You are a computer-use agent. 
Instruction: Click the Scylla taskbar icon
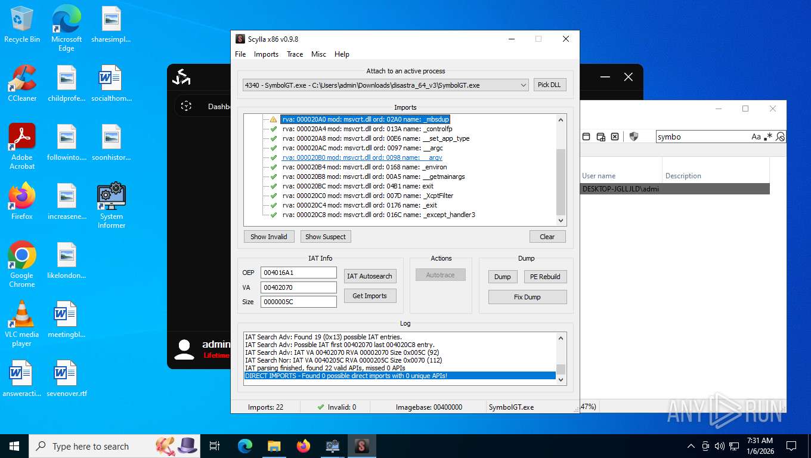[x=362, y=446]
